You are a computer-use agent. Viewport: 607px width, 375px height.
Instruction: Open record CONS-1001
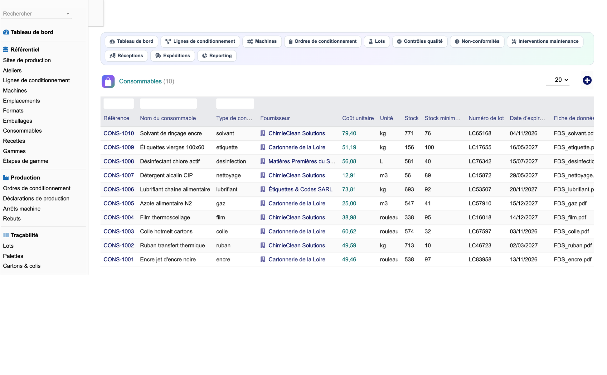pos(119,259)
